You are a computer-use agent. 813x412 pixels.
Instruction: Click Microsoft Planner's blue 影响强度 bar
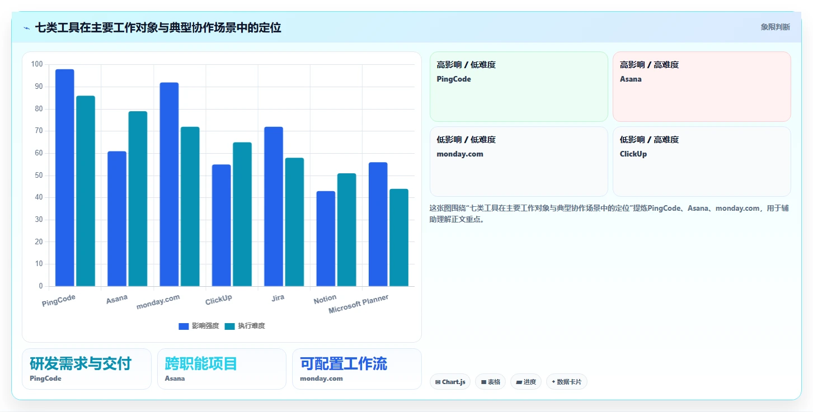tap(378, 224)
